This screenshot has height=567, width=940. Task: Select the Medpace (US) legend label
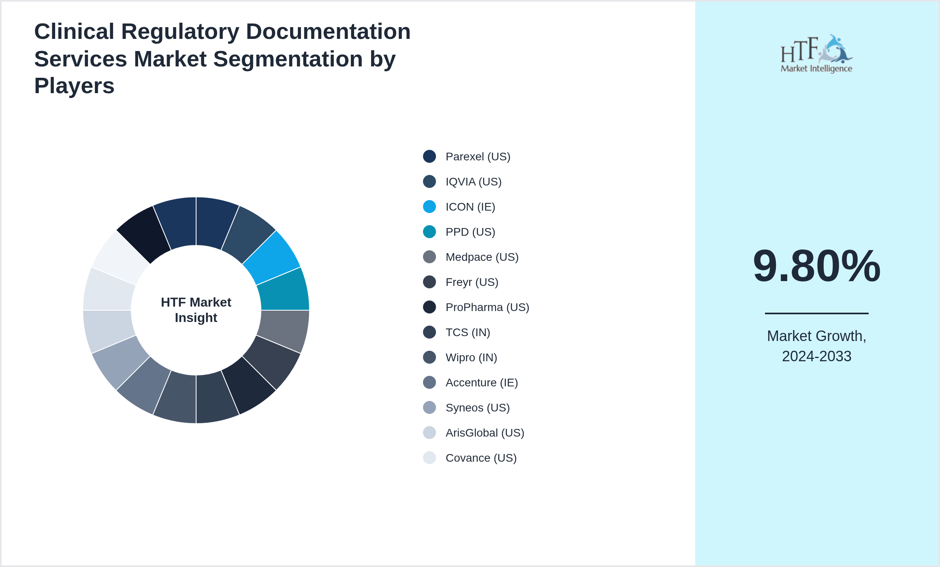(482, 257)
